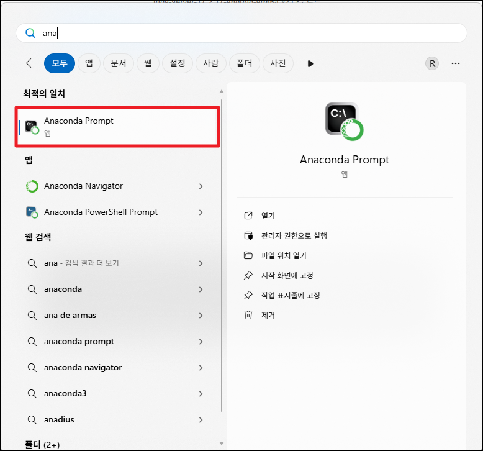Click the search input field containing 'ana'
The height and width of the screenshot is (451, 483).
(241, 33)
